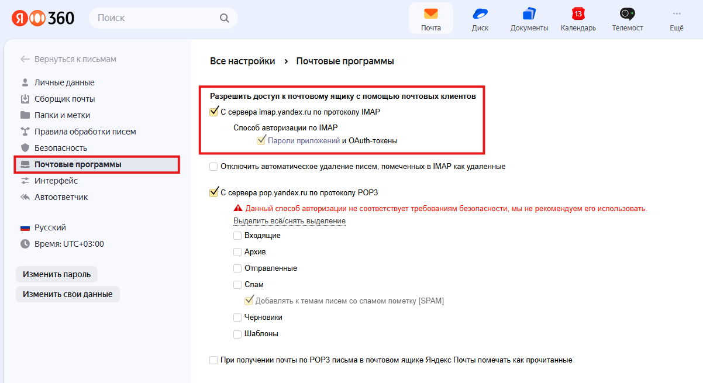Click the reply-arrows icon for Автоответчик
The height and width of the screenshot is (383, 703).
25,197
